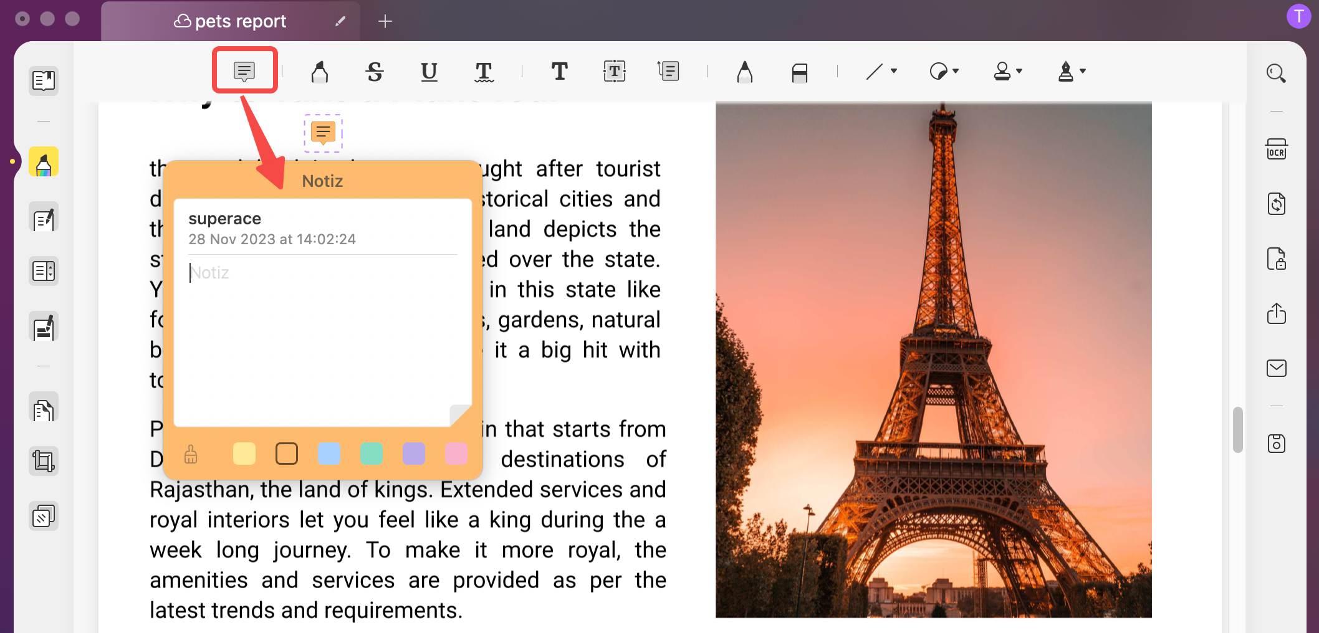Open the Convert PDF option
Screen dimensions: 1319x633
point(1276,204)
